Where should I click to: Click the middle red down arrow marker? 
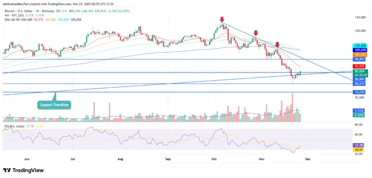[x=256, y=33]
